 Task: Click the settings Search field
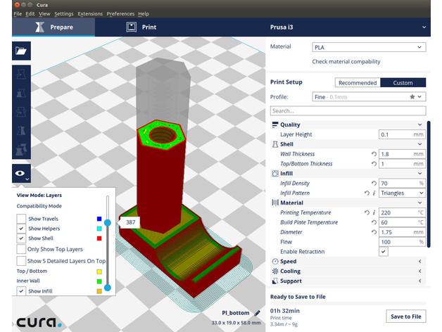pyautogui.click(x=348, y=110)
